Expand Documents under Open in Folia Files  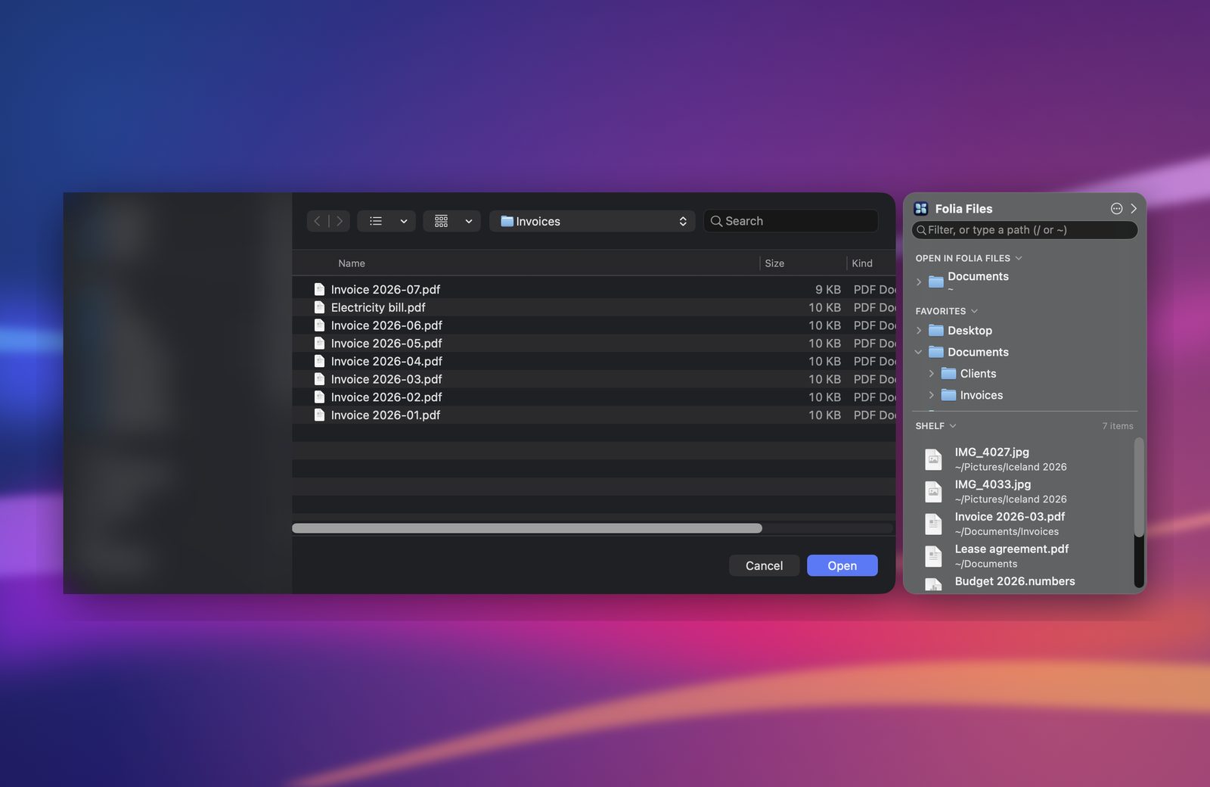click(919, 282)
